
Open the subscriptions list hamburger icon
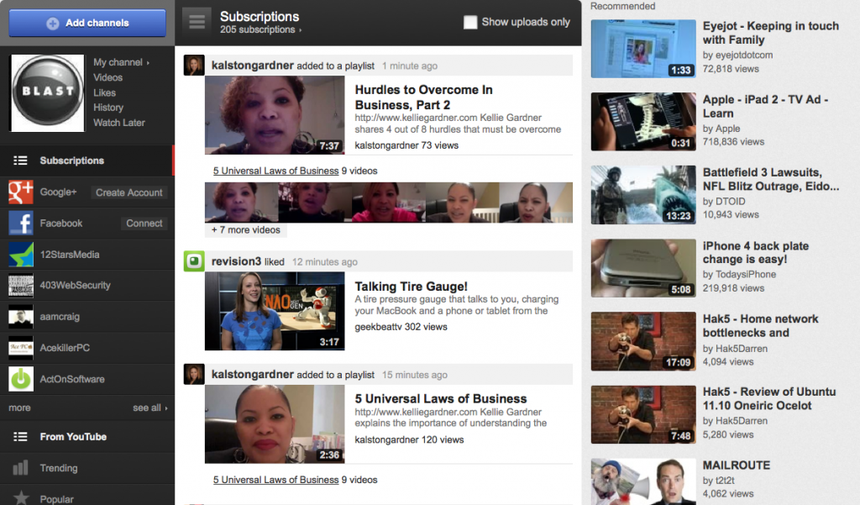197,20
